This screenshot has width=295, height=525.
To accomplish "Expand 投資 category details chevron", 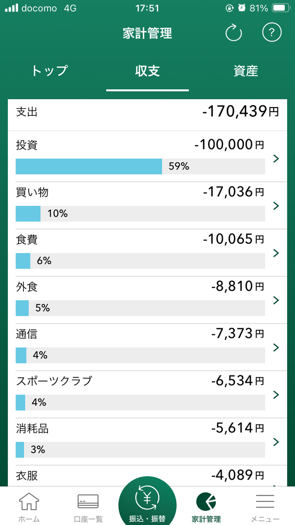I will click(276, 159).
